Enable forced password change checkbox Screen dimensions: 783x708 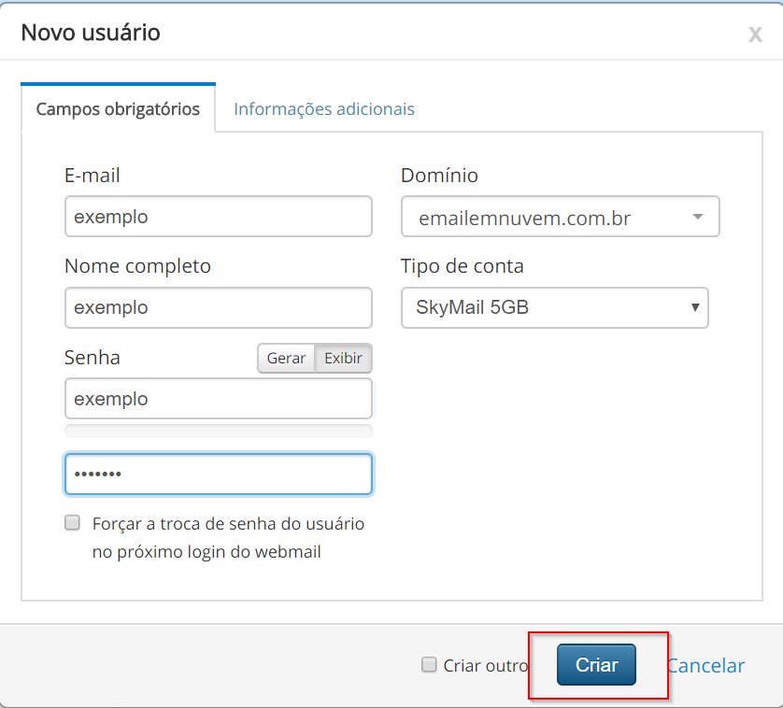point(72,523)
